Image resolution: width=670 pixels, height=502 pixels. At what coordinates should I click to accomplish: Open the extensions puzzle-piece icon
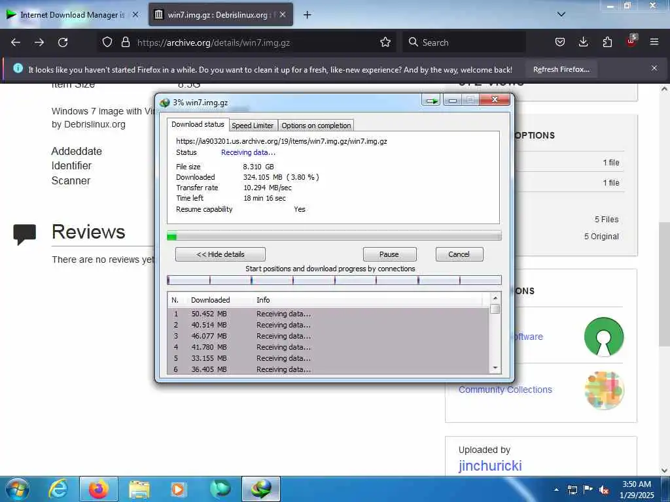[x=607, y=42]
